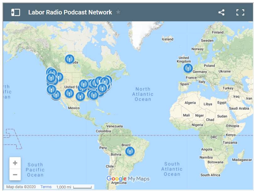Click the Tanzania label
Image resolution: width=254 pixels, height=191 pixels.
(x=230, y=142)
